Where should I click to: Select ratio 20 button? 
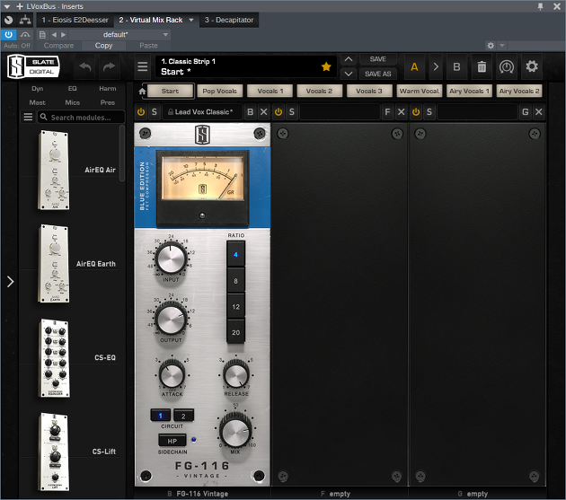pos(235,332)
